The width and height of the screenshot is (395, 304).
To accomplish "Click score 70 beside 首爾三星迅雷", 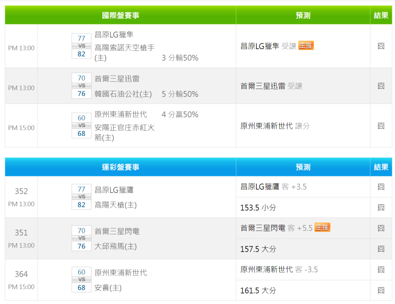I will (81, 78).
